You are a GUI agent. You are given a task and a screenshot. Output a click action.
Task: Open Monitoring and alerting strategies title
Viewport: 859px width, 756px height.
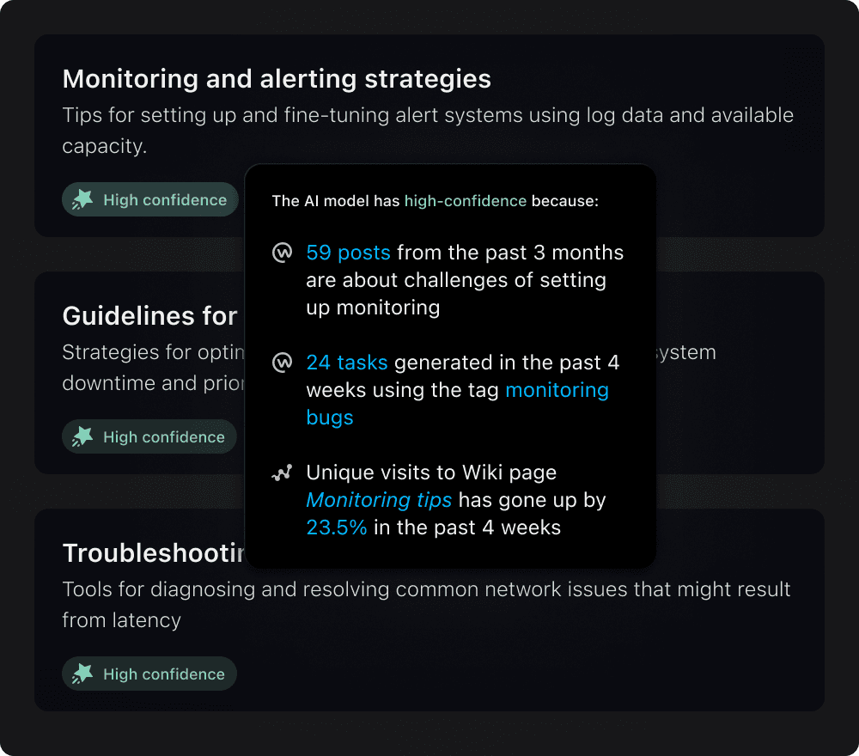tap(277, 79)
